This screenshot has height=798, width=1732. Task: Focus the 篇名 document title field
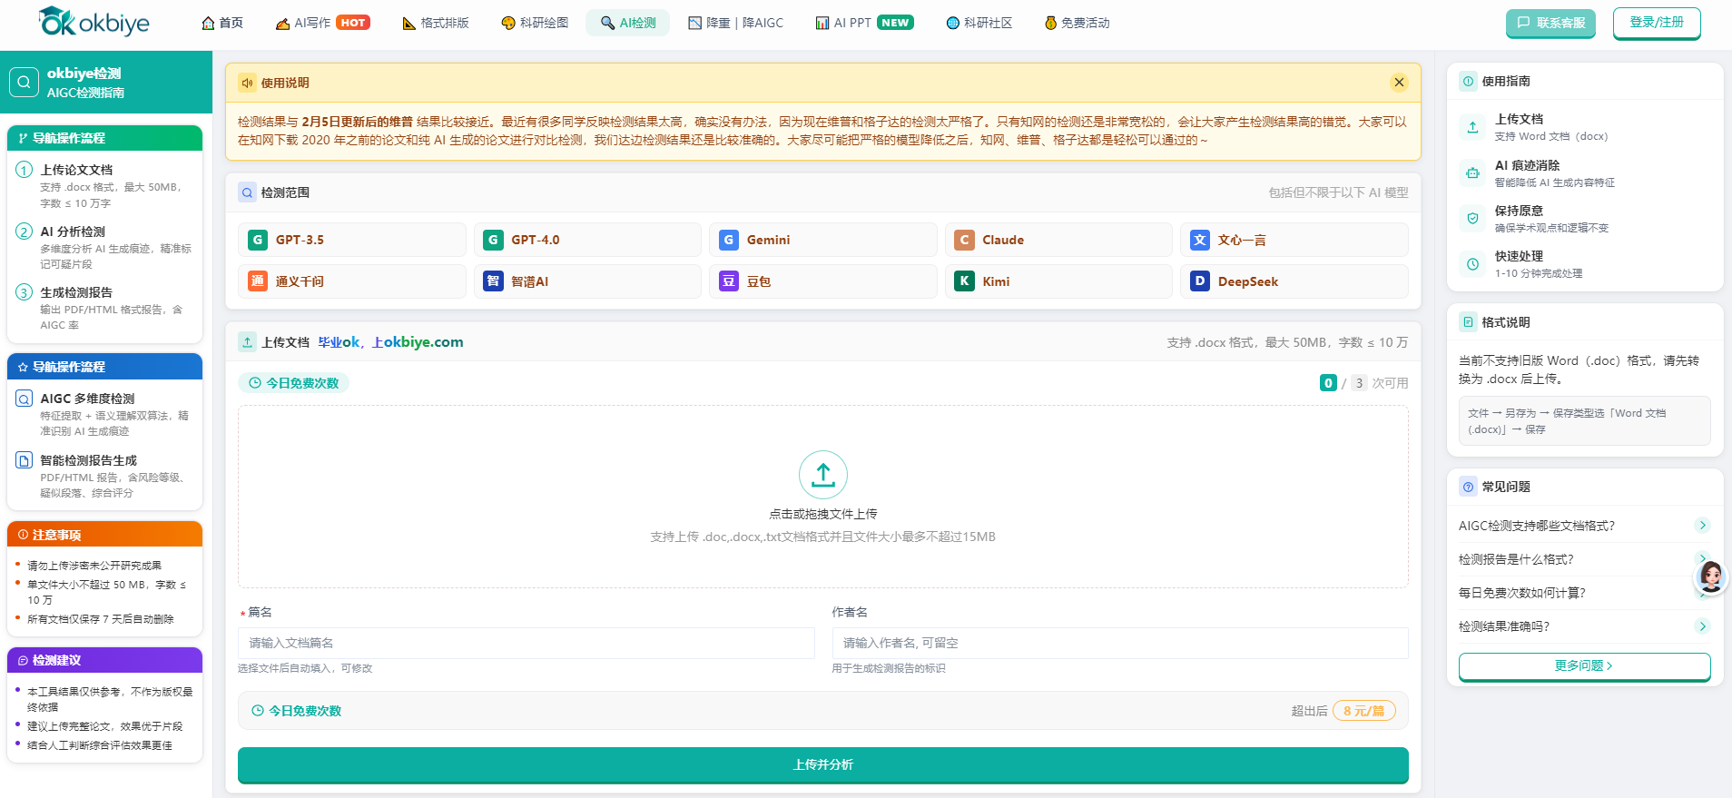click(526, 643)
